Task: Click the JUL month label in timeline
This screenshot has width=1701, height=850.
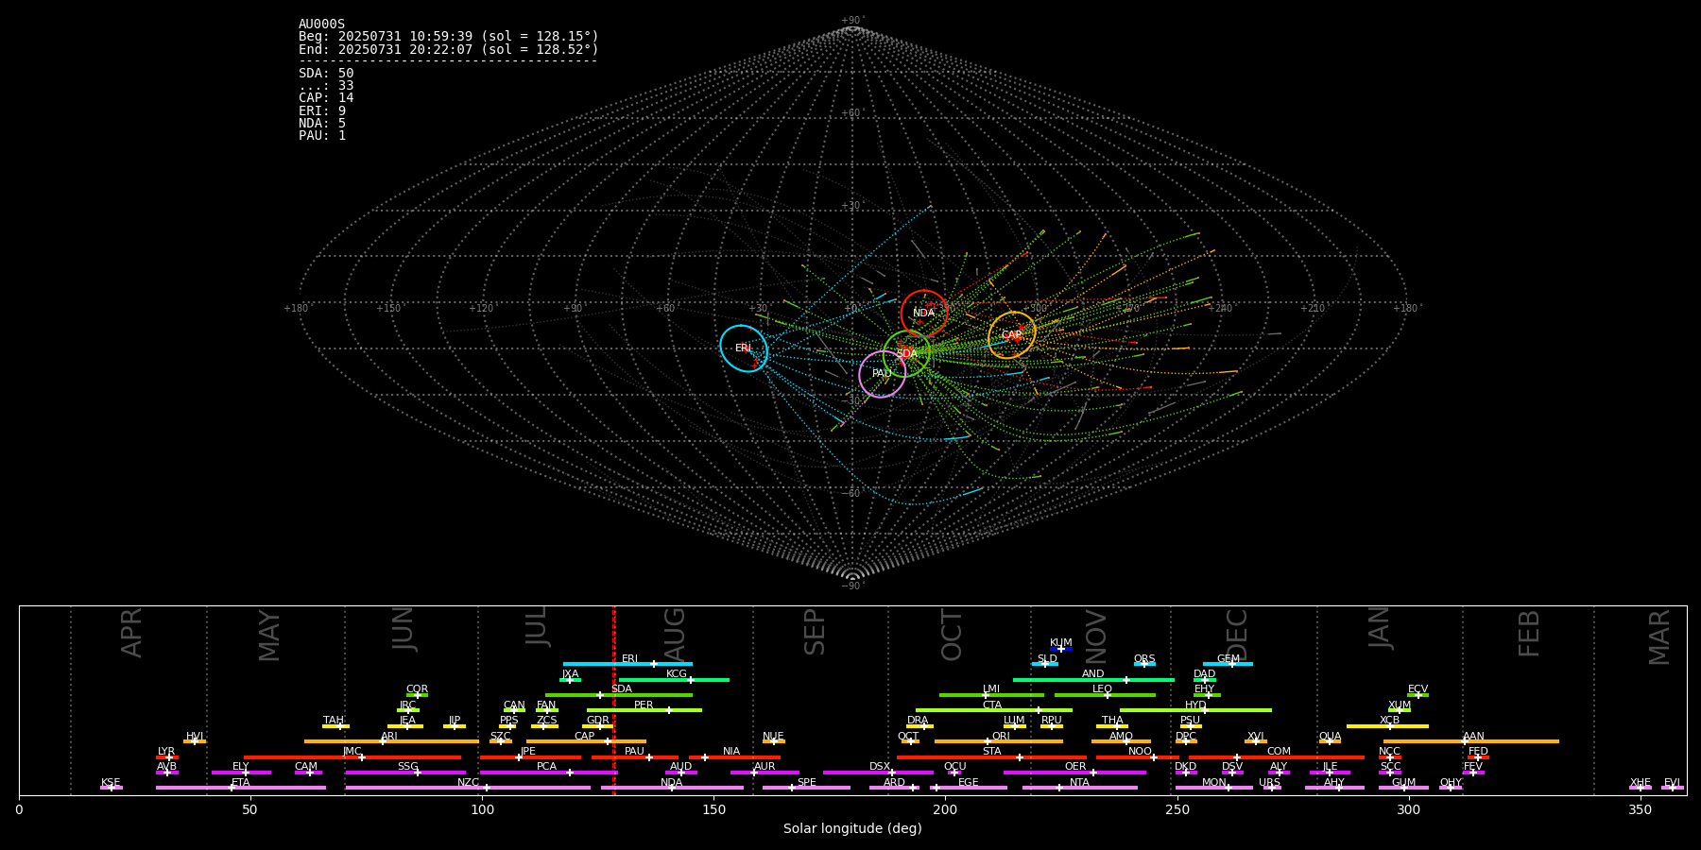Action: pyautogui.click(x=536, y=626)
